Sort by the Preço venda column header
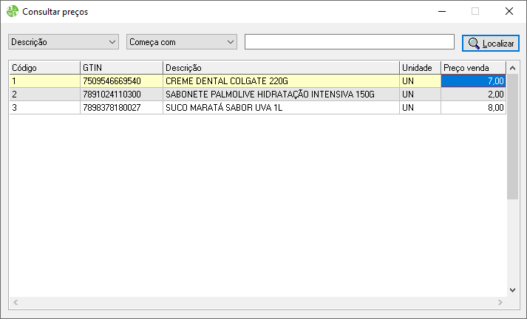This screenshot has height=319, width=527. pyautogui.click(x=473, y=67)
